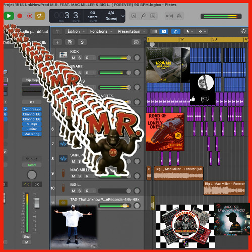Open the Édition menu
Image resolution: width=252 pixels, height=252 pixels.
point(76,31)
